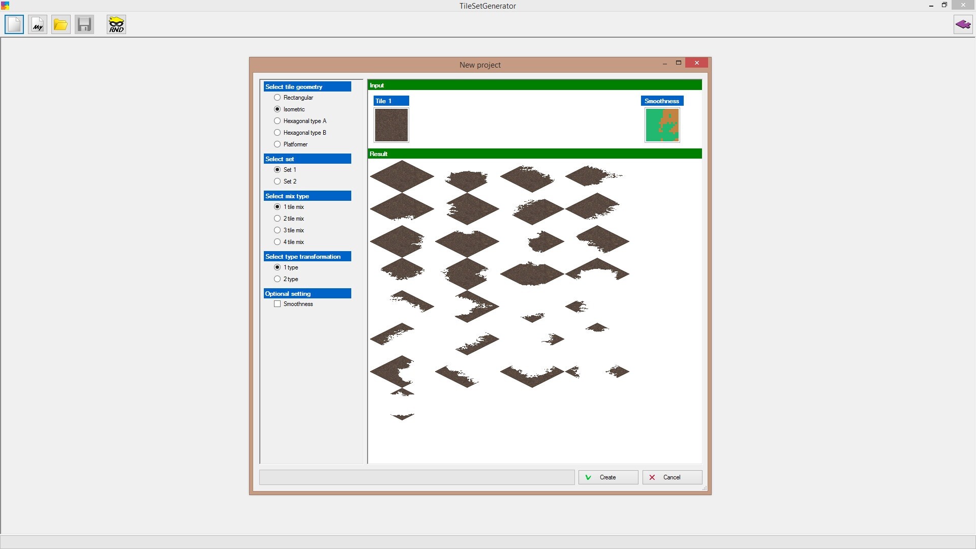Click the Smoothness map color thumbnail
976x549 pixels.
pyautogui.click(x=662, y=125)
